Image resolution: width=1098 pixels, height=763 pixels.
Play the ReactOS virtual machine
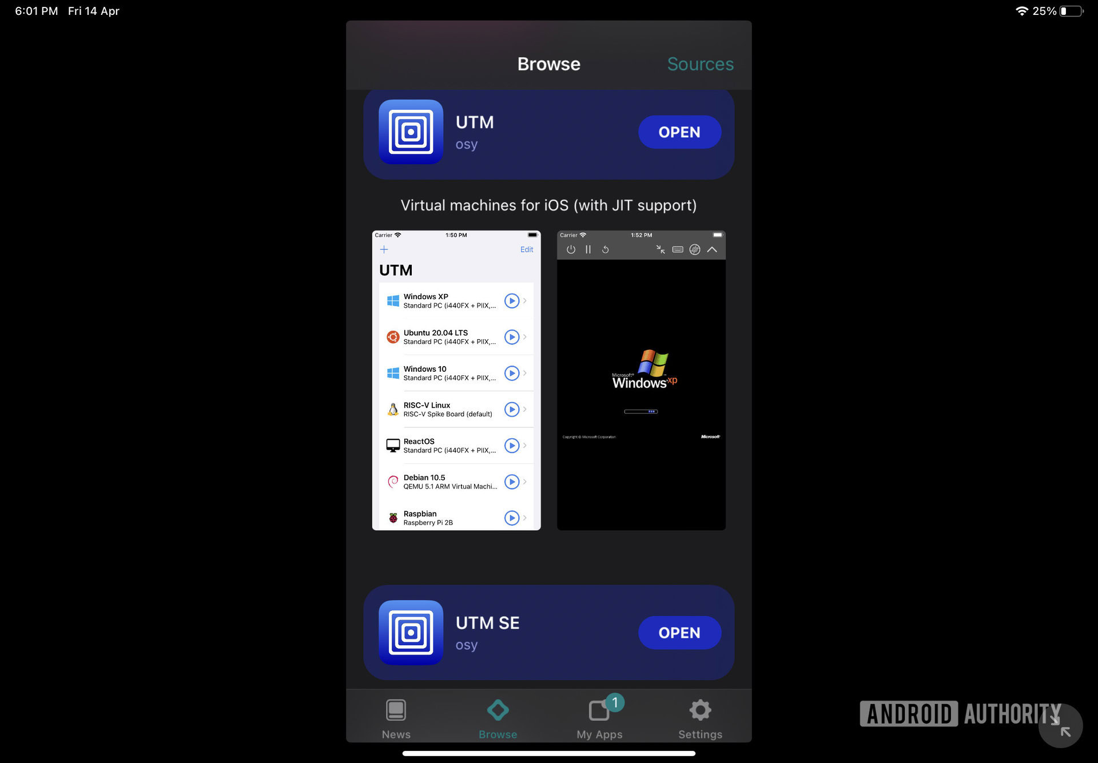513,445
